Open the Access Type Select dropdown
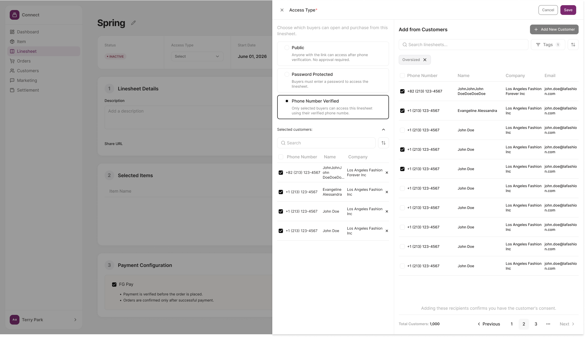 (x=197, y=56)
